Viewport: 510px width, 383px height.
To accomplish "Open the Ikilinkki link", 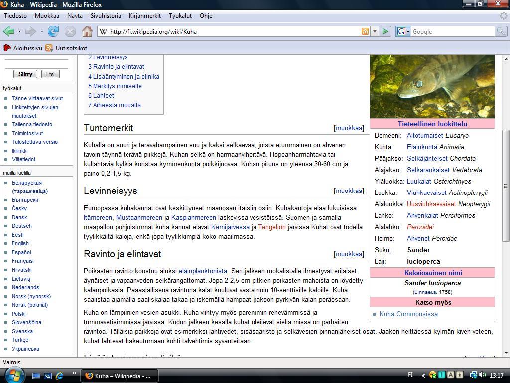I will [x=20, y=151].
